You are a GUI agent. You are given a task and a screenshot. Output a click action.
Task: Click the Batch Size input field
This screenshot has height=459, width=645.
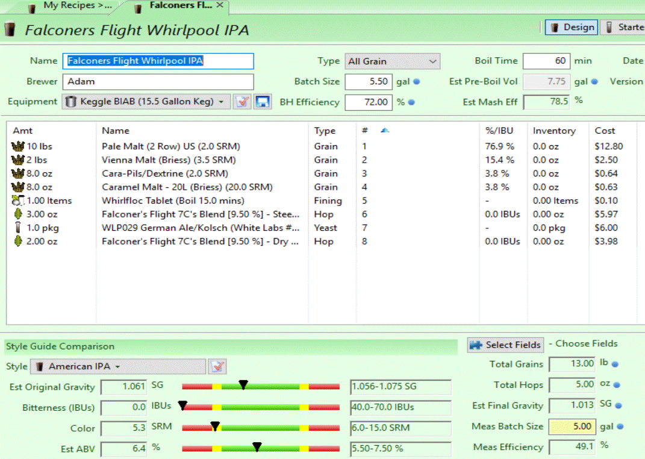(369, 81)
